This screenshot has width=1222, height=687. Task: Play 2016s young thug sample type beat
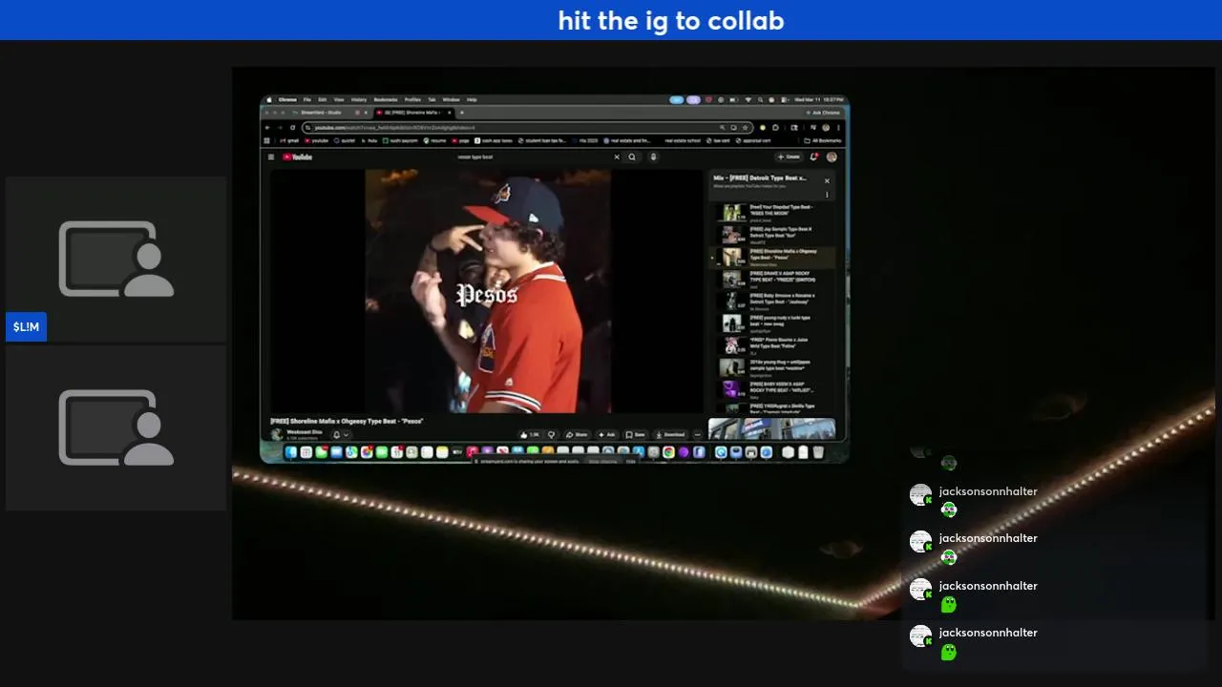click(x=771, y=367)
